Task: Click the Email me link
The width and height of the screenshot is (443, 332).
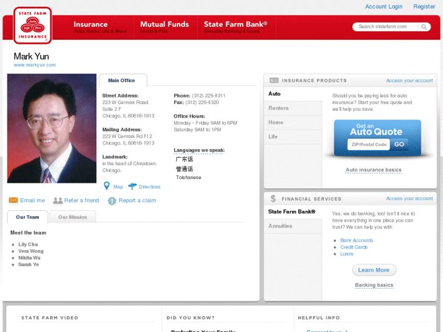Action: 32,200
